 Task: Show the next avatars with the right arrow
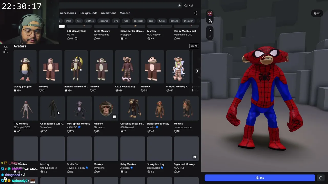[197, 71]
